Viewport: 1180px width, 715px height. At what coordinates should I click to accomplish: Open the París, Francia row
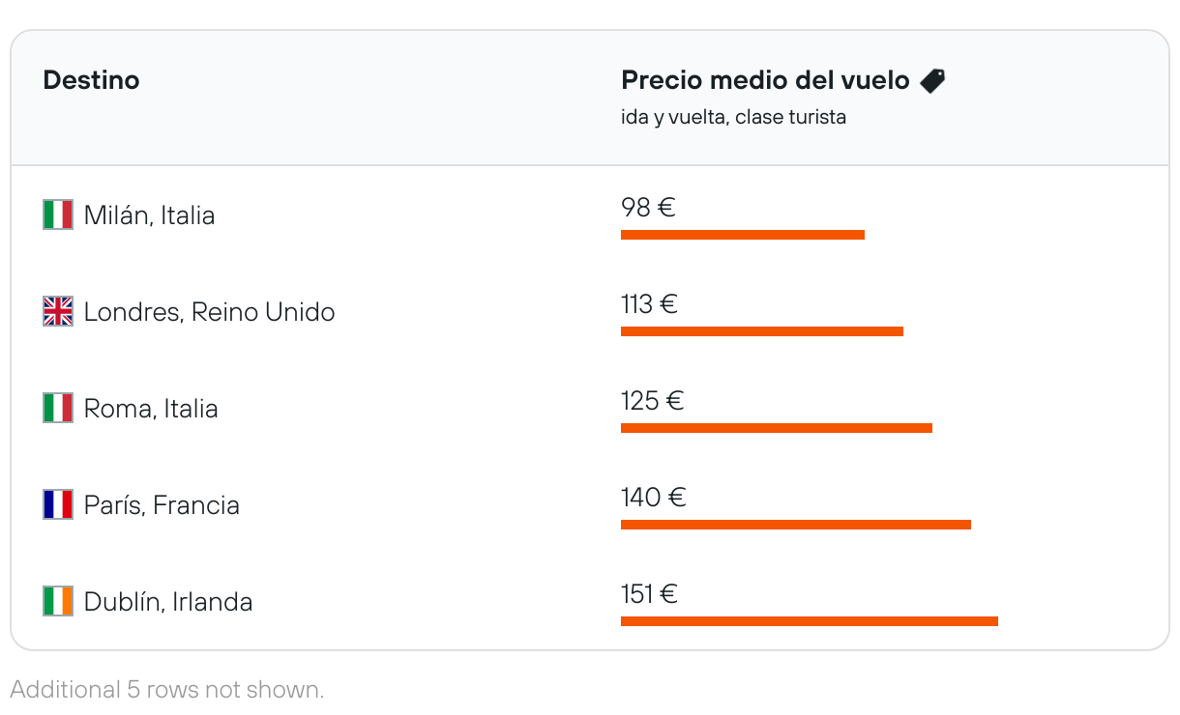click(x=162, y=504)
